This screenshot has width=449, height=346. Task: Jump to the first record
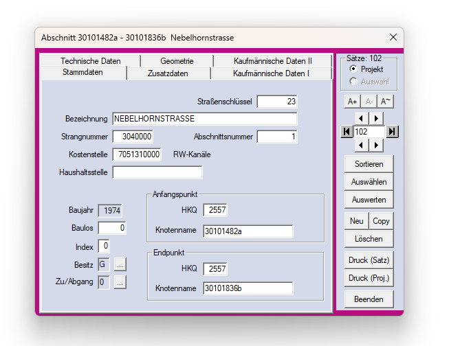pos(347,131)
